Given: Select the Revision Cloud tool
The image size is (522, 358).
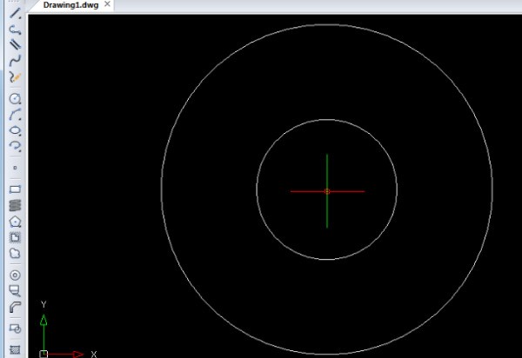Looking at the screenshot, I should (x=15, y=253).
